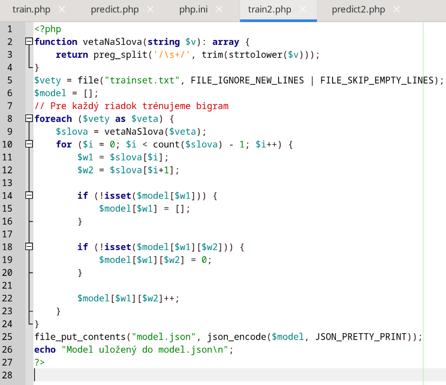Close the train.php tab
The height and width of the screenshot is (385, 446).
62,10
